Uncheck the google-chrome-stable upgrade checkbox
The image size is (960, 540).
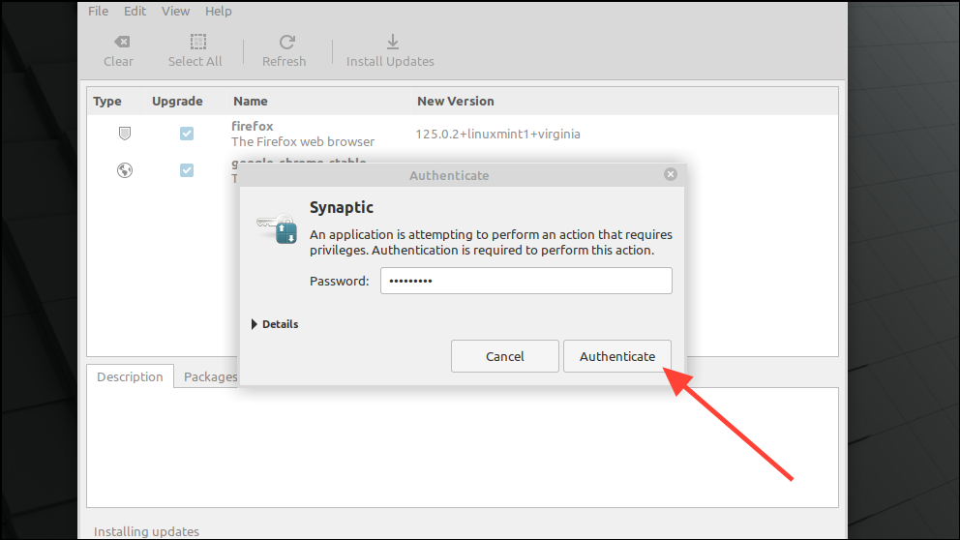point(187,170)
